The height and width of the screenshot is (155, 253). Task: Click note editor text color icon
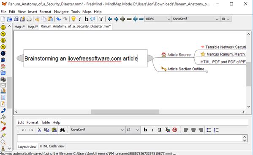click(167, 130)
